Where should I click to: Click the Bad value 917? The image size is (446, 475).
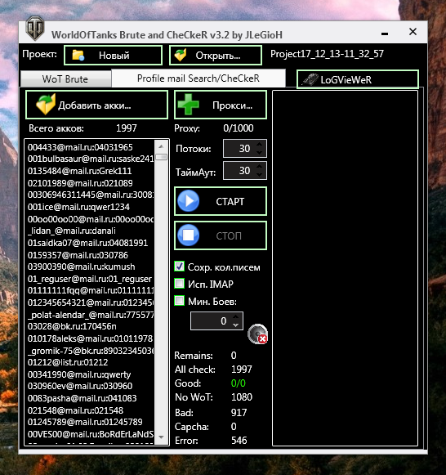pyautogui.click(x=239, y=413)
